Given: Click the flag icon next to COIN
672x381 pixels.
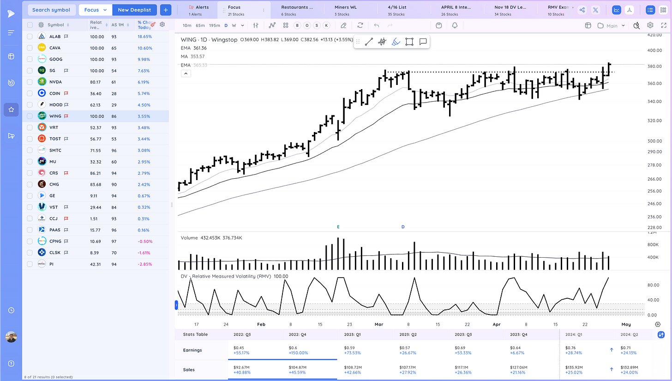Looking at the screenshot, I should 66,93.
